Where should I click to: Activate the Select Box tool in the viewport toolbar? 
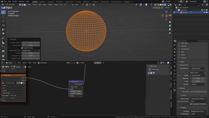3,12
